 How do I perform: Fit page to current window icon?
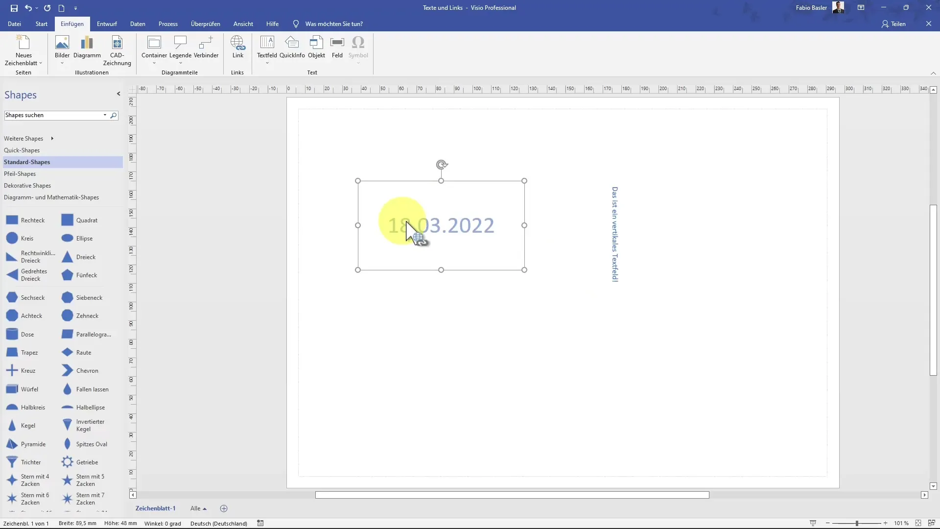click(918, 523)
